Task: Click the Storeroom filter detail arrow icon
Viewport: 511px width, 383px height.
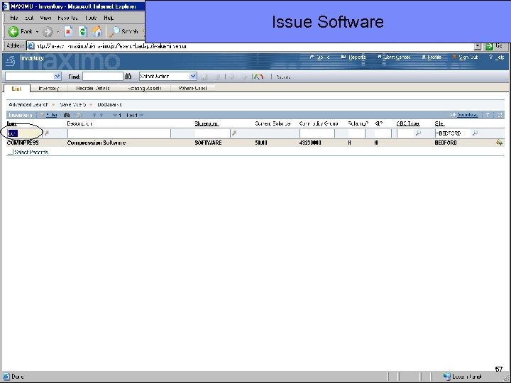Action: click(x=233, y=133)
